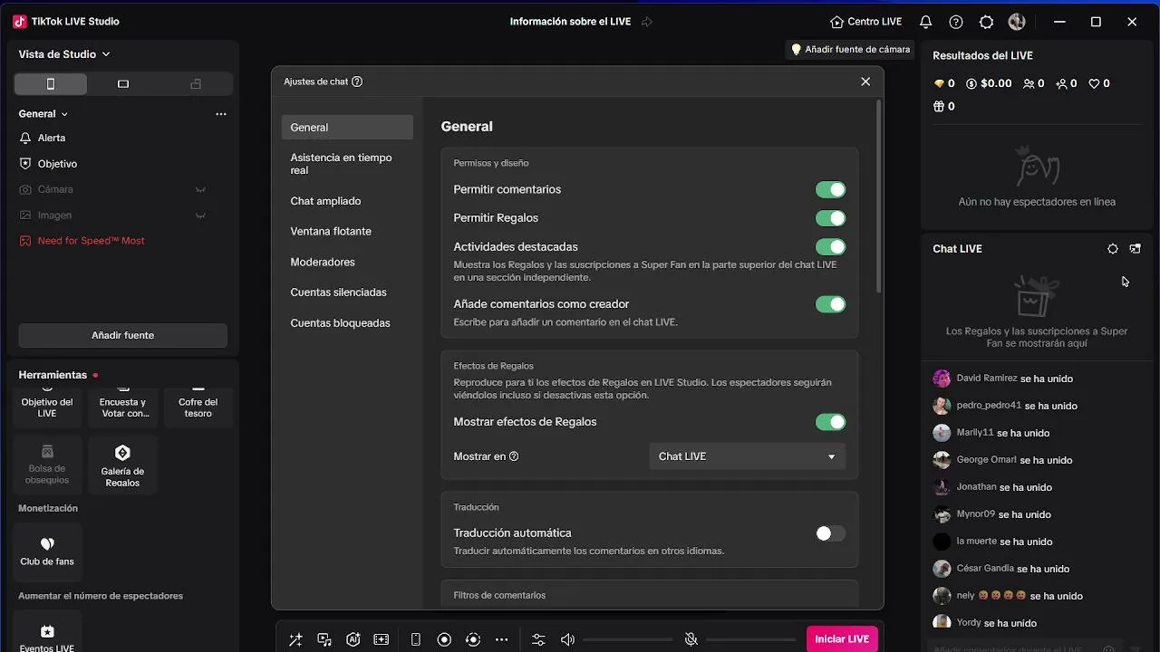Open chat settings icon in Chat LIVE
Screen dimensions: 1160x652
[1113, 249]
